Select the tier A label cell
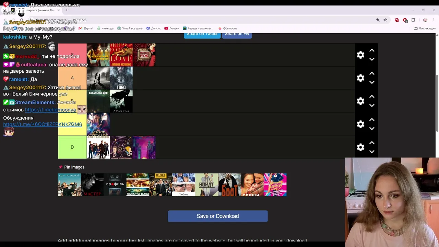The image size is (439, 247). 72,78
